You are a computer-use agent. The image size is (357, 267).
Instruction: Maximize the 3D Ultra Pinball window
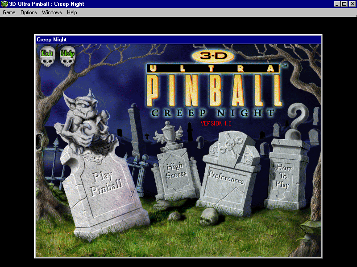pos(345,4)
